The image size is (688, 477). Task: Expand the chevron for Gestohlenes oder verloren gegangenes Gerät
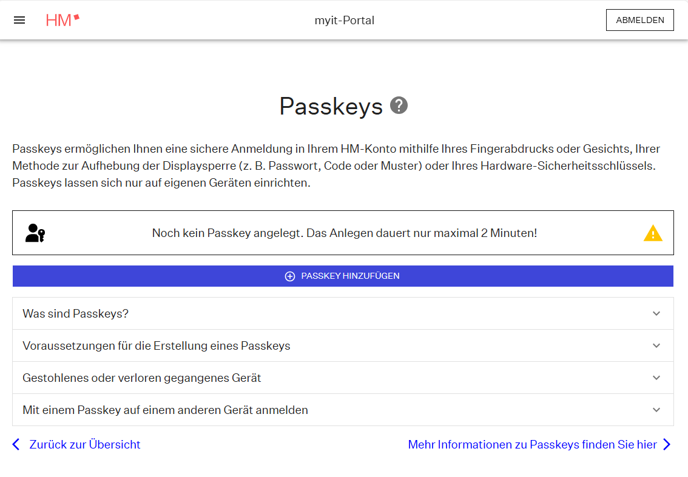656,378
